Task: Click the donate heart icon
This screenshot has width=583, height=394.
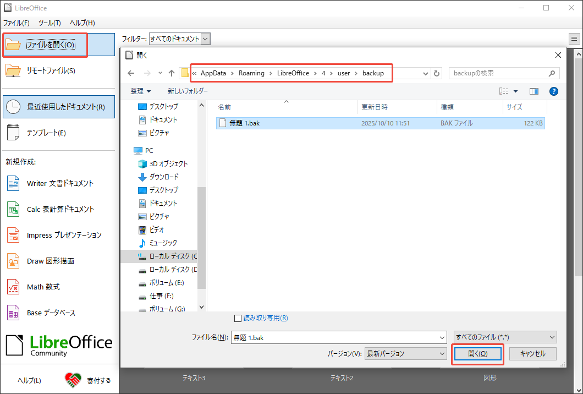Action: coord(73,380)
